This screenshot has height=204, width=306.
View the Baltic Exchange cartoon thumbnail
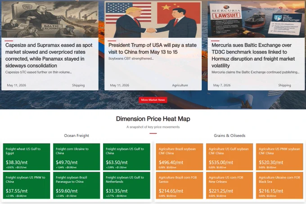50,19
